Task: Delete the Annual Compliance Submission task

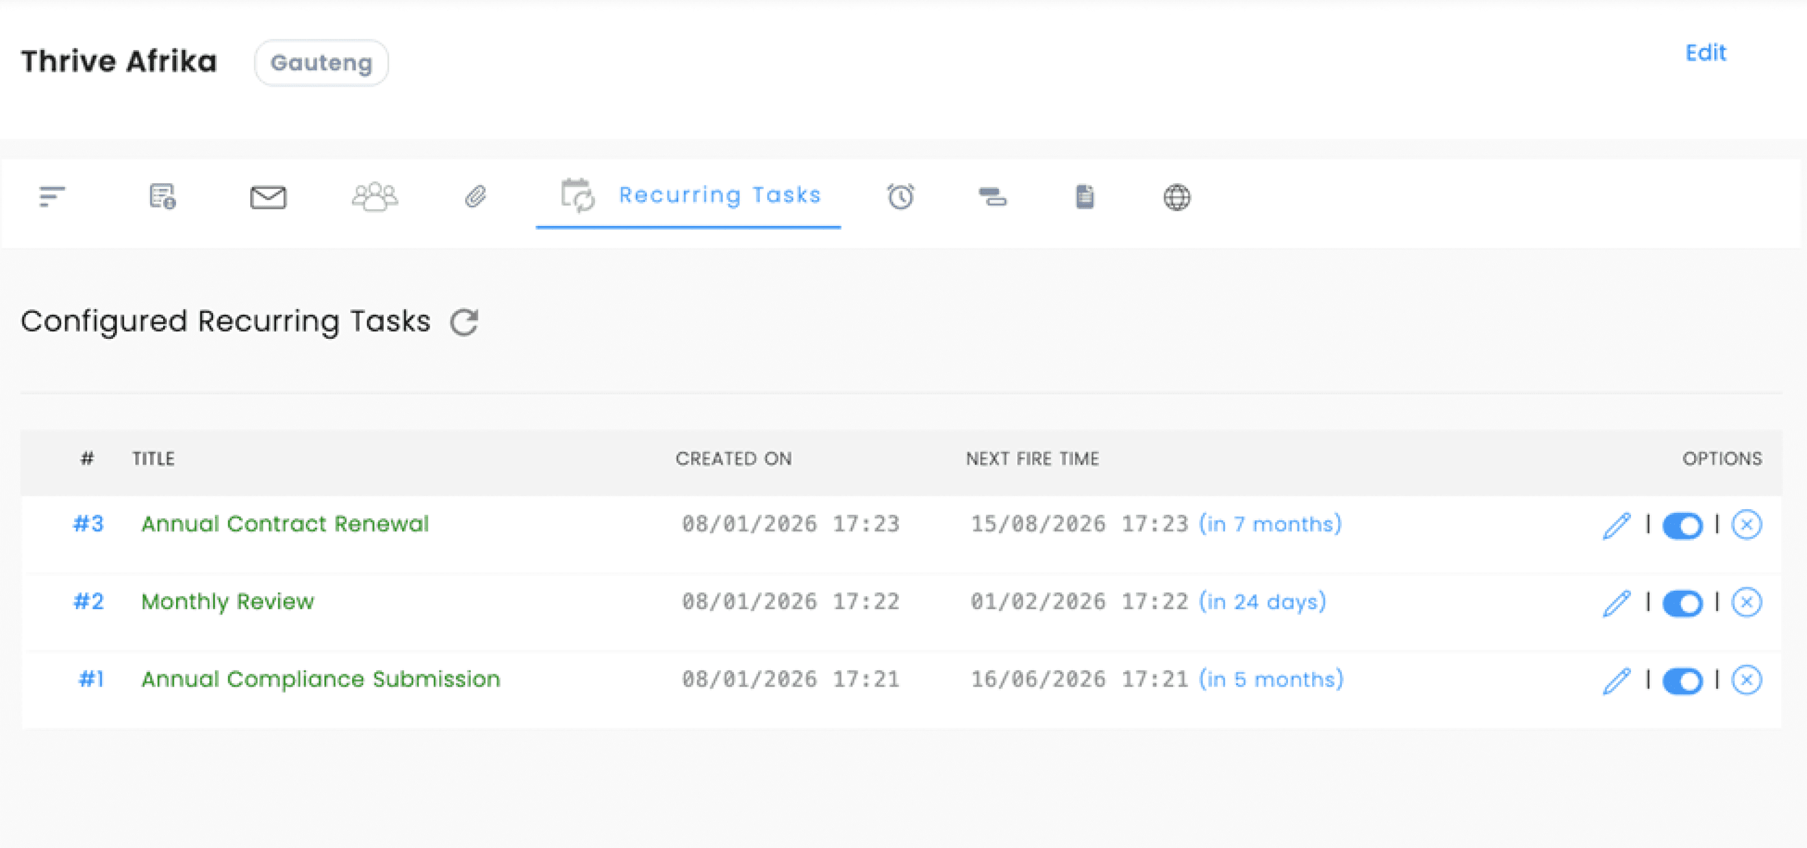Action: pyautogui.click(x=1746, y=680)
